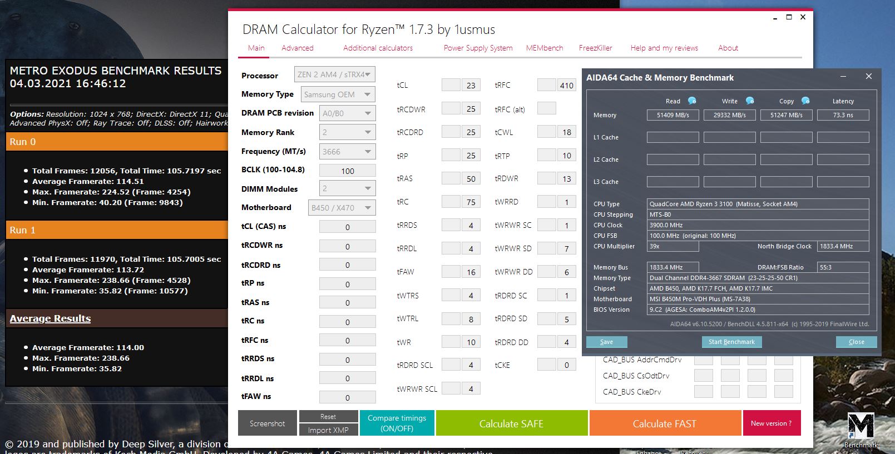
Task: Click the Run 0 header in benchmark results
Action: click(x=117, y=142)
